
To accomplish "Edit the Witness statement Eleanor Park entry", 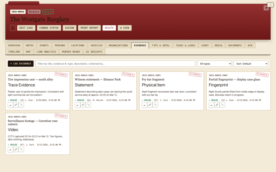I will tap(77, 105).
